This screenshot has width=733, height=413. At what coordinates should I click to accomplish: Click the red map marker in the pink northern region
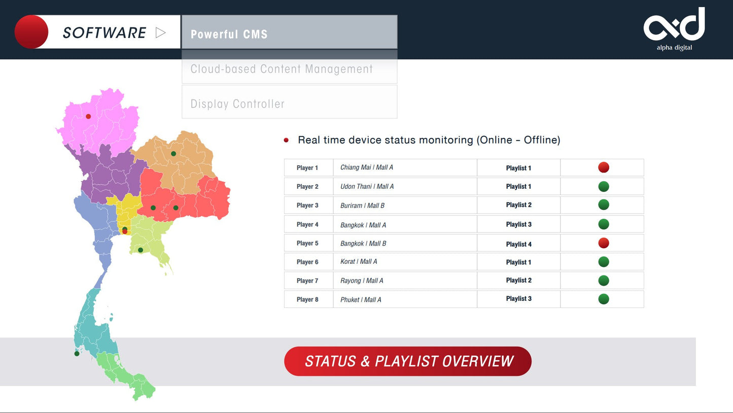(88, 116)
